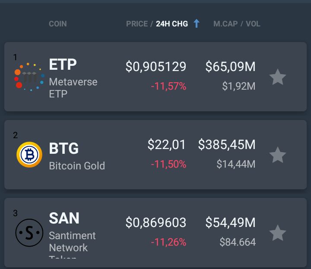Click SAN change value -11,26%
Screen dimensions: 311x269
(168, 243)
